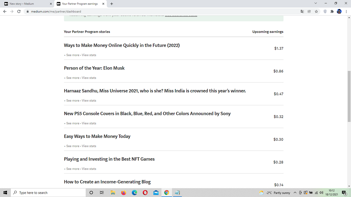Close the Your Partner Program earnings tab
Image resolution: width=351 pixels, height=197 pixels.
[x=103, y=4]
